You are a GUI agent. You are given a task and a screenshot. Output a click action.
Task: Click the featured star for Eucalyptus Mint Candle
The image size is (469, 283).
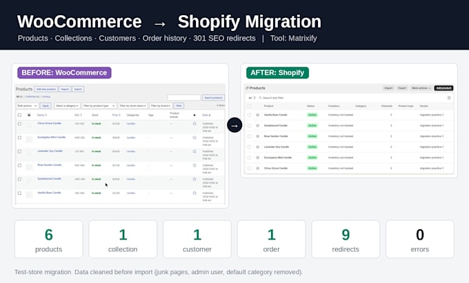[x=194, y=138]
